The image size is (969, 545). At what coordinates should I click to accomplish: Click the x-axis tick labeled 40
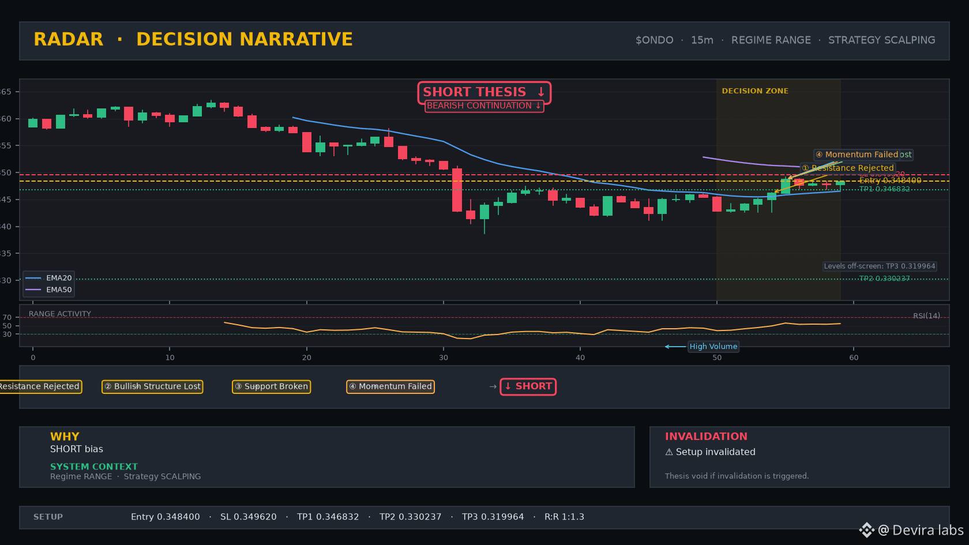pos(580,358)
